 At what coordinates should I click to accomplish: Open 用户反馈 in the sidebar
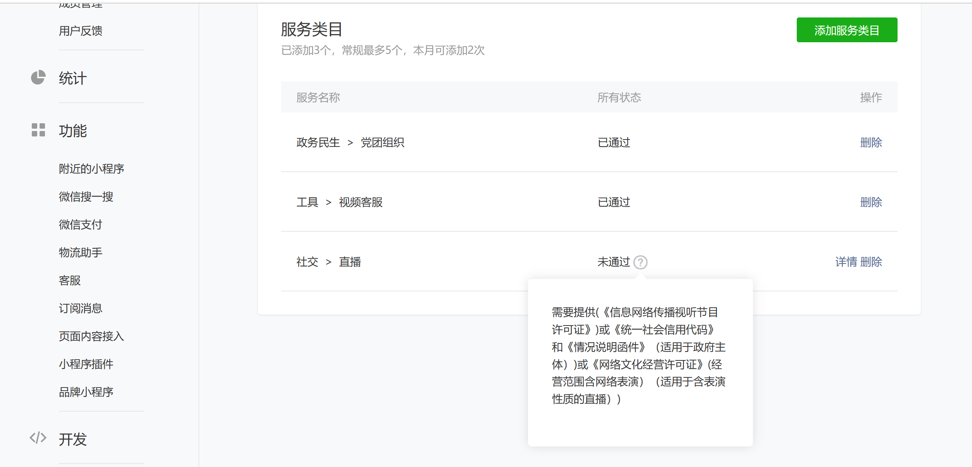(x=81, y=31)
